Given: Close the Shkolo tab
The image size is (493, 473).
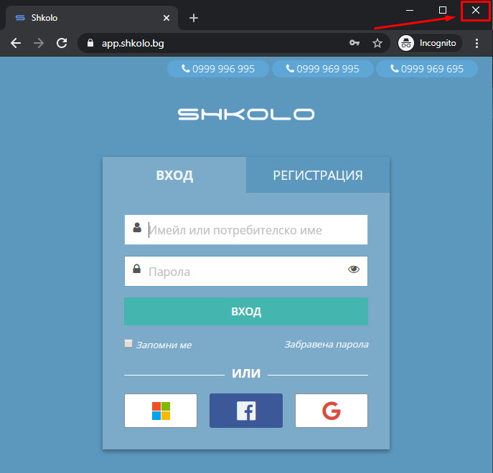Looking at the screenshot, I should [166, 18].
